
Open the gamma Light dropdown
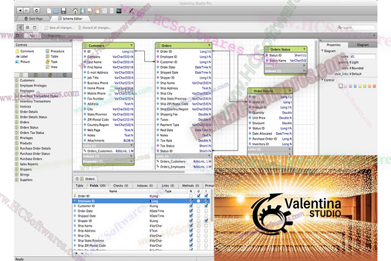coord(354,62)
